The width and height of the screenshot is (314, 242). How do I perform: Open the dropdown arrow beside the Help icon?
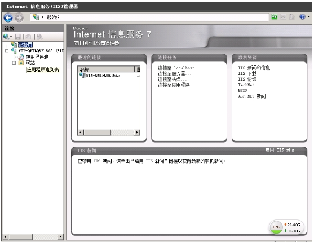308,17
